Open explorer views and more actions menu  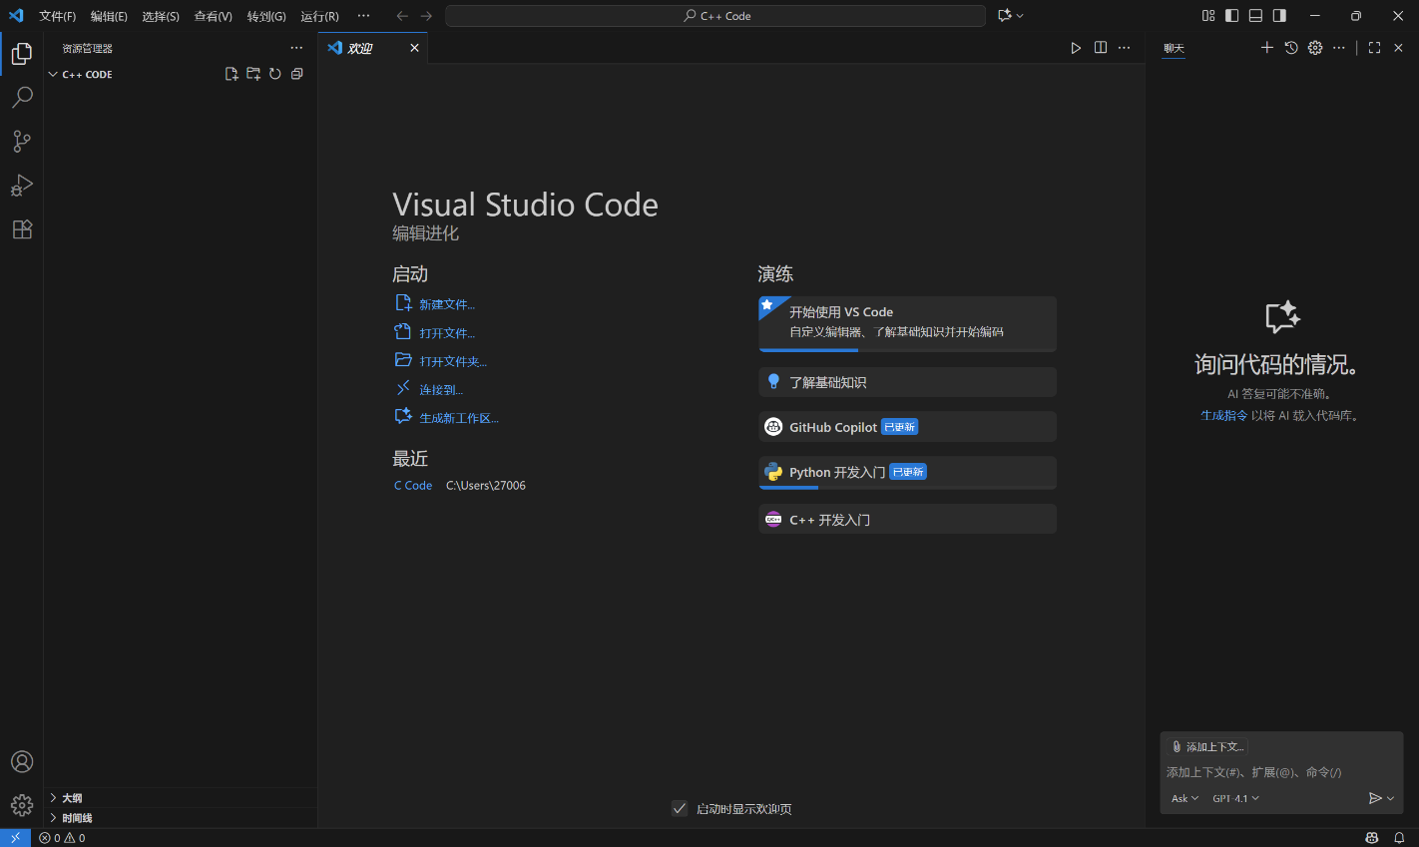tap(296, 48)
